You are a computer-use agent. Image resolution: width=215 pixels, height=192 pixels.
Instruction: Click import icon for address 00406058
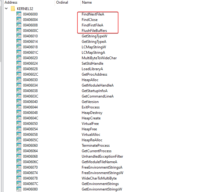pos(19,135)
